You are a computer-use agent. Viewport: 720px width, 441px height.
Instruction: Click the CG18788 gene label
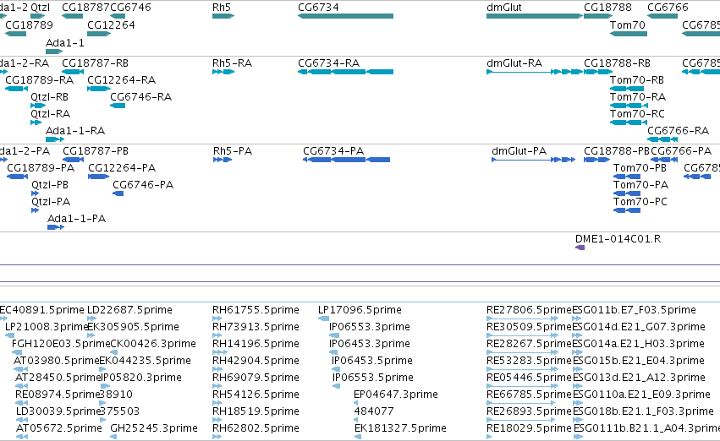coord(607,8)
